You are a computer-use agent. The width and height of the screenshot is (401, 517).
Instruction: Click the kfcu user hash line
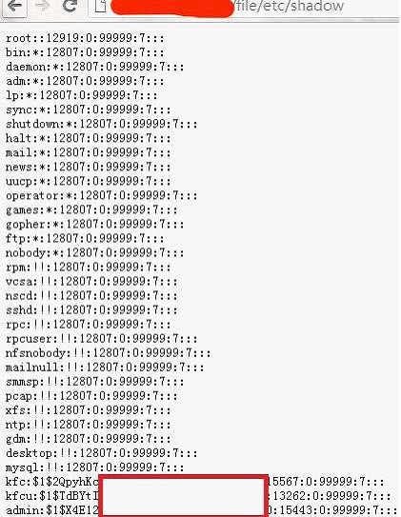[x=198, y=496]
